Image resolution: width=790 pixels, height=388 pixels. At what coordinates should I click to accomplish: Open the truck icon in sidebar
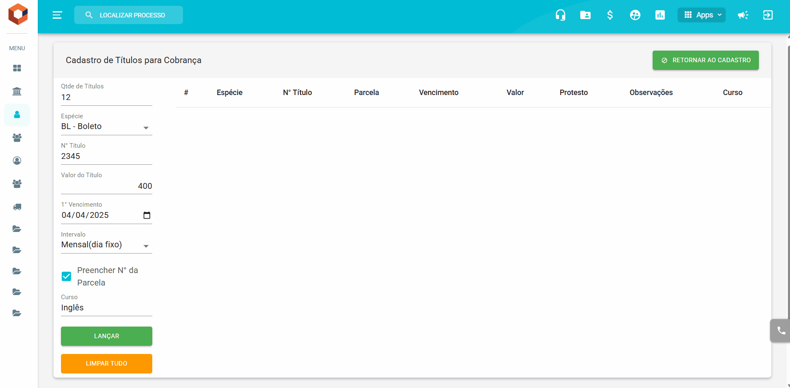[17, 207]
